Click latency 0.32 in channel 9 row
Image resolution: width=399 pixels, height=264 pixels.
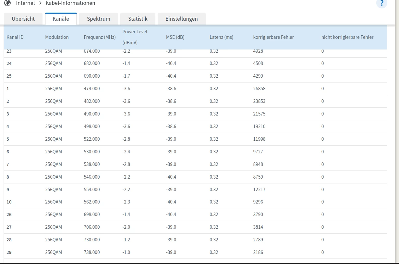point(214,190)
